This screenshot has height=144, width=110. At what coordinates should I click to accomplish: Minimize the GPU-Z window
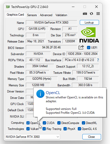73,7
